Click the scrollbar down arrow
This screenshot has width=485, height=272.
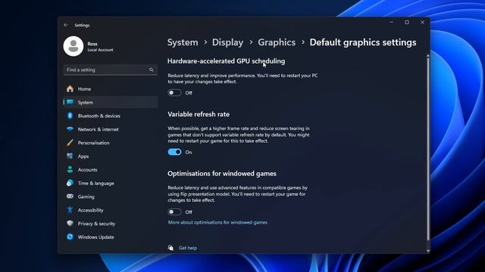tap(428, 251)
